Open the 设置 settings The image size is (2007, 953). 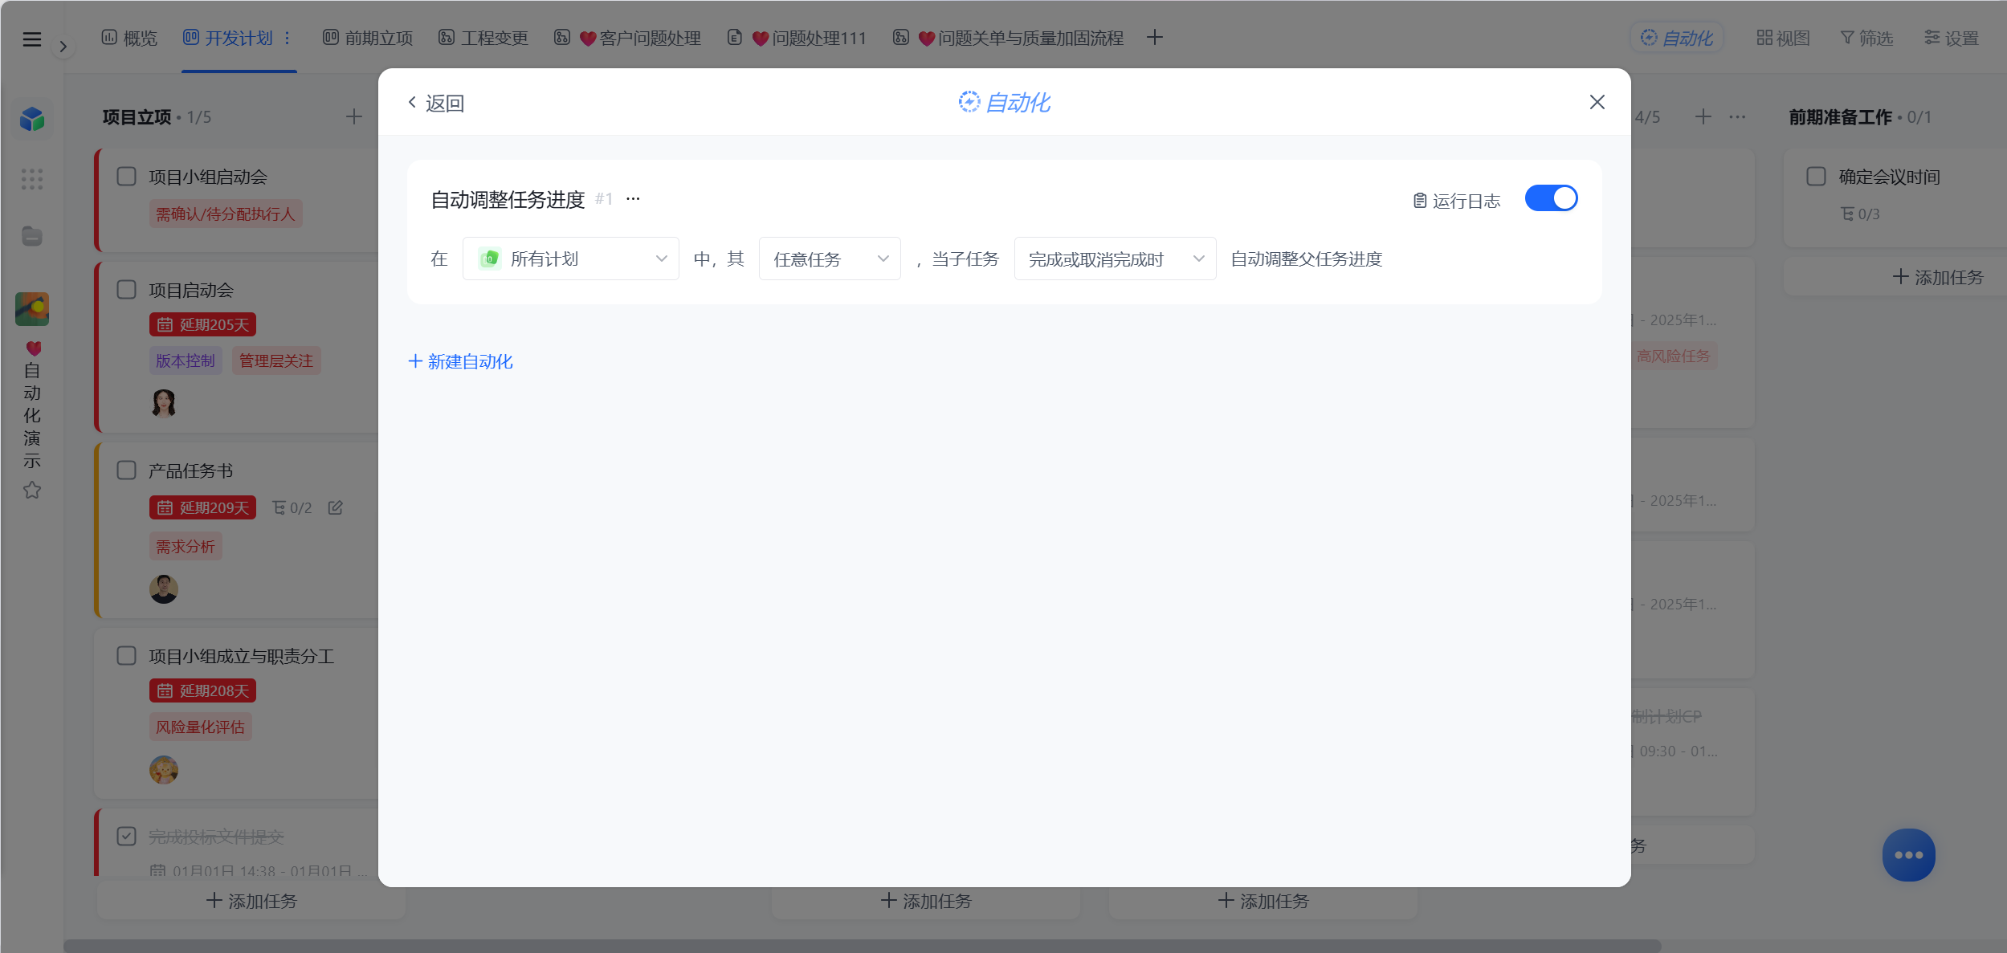pos(1952,38)
